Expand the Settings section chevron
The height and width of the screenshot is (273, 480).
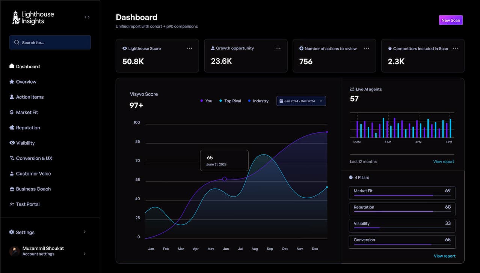tap(84, 232)
